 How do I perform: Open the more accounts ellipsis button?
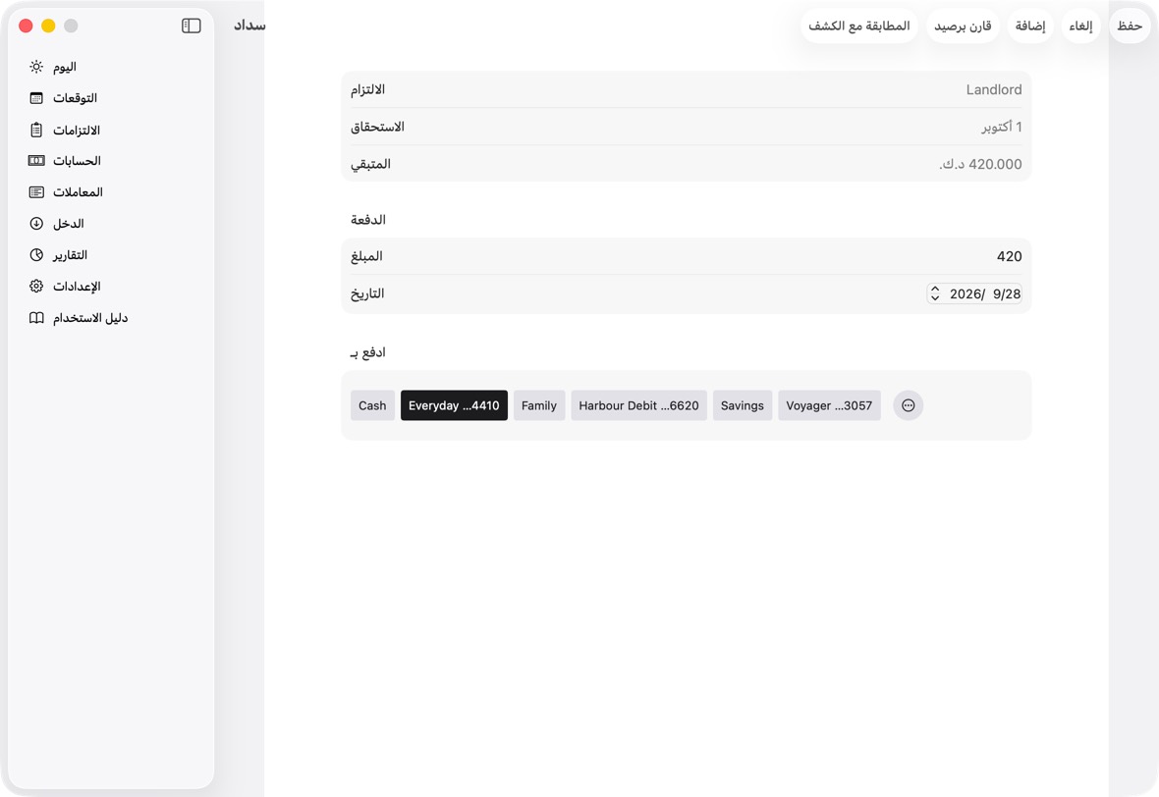[x=909, y=405]
